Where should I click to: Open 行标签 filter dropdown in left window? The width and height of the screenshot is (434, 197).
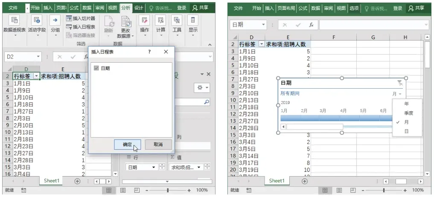tap(36, 76)
